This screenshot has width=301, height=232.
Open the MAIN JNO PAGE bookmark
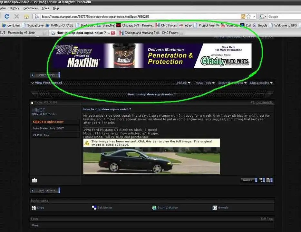tap(60, 25)
